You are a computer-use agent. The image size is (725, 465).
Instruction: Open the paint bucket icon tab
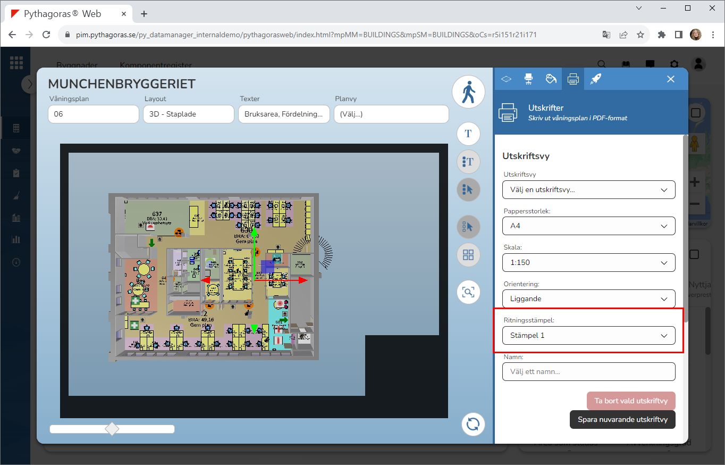[x=551, y=79]
